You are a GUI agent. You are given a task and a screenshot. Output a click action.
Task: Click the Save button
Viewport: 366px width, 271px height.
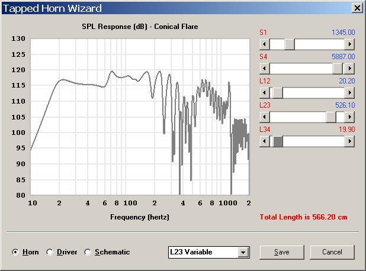282,252
